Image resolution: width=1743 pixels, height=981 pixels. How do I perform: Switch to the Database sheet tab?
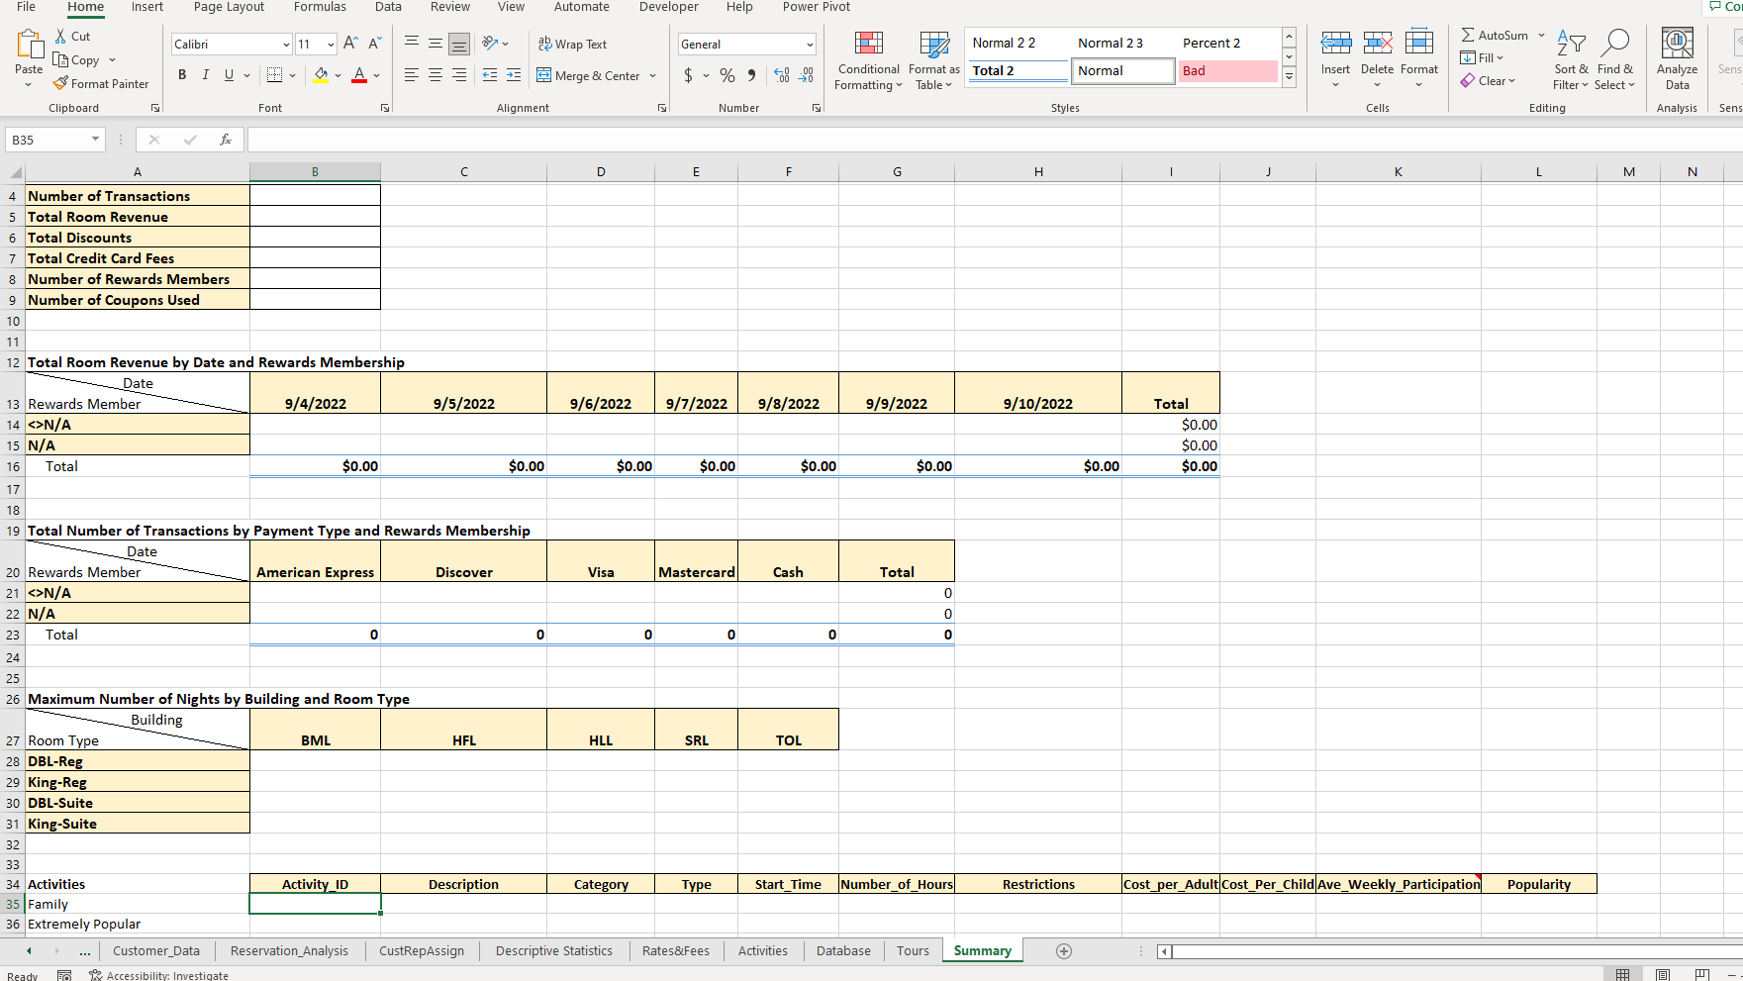click(x=843, y=950)
